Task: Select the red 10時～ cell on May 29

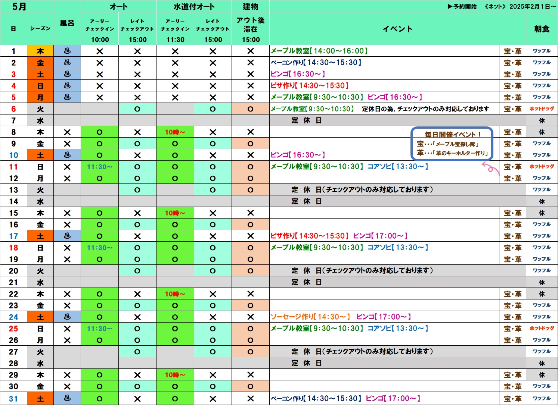Action: [x=175, y=375]
